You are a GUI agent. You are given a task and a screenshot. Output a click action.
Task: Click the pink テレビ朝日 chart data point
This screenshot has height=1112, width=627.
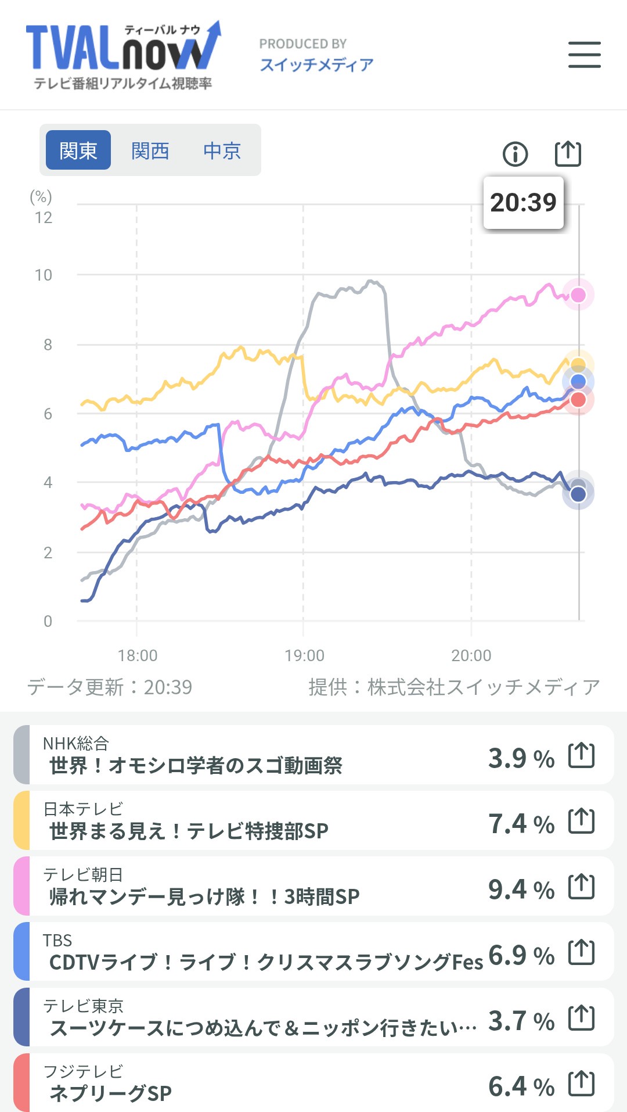(x=578, y=295)
